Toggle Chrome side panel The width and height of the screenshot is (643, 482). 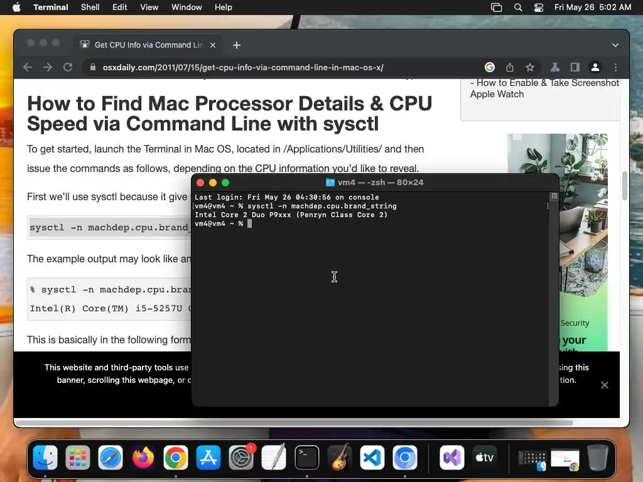[x=575, y=67]
